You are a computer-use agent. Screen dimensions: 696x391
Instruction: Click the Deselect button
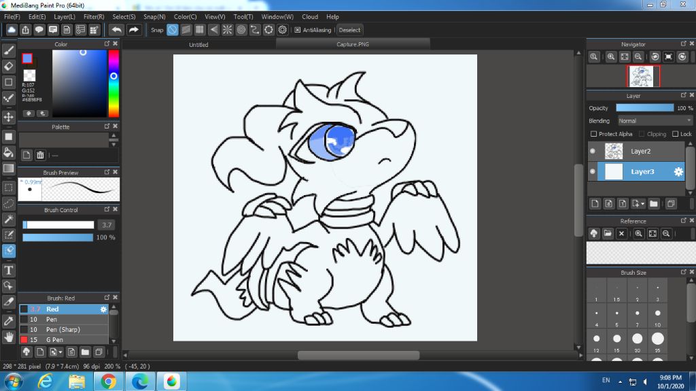click(x=349, y=30)
